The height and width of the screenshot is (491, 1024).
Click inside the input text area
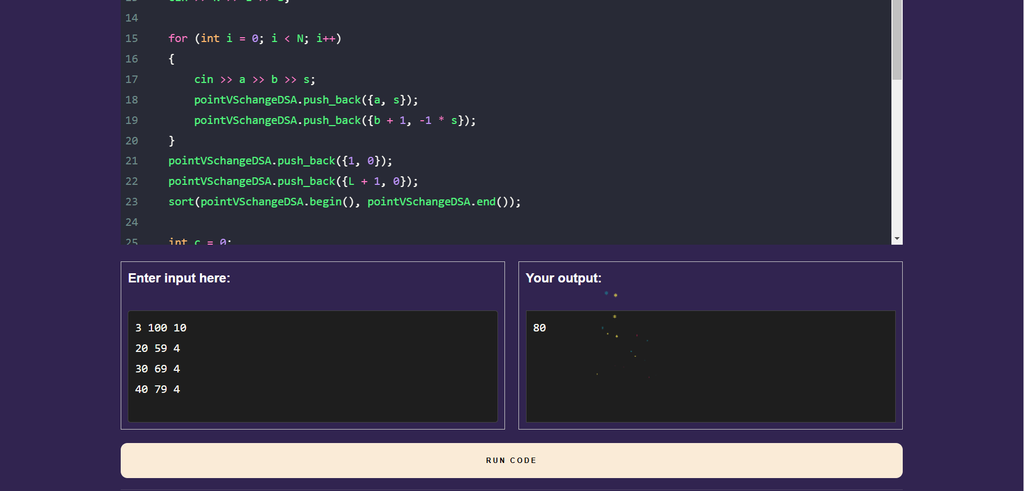pos(313,366)
